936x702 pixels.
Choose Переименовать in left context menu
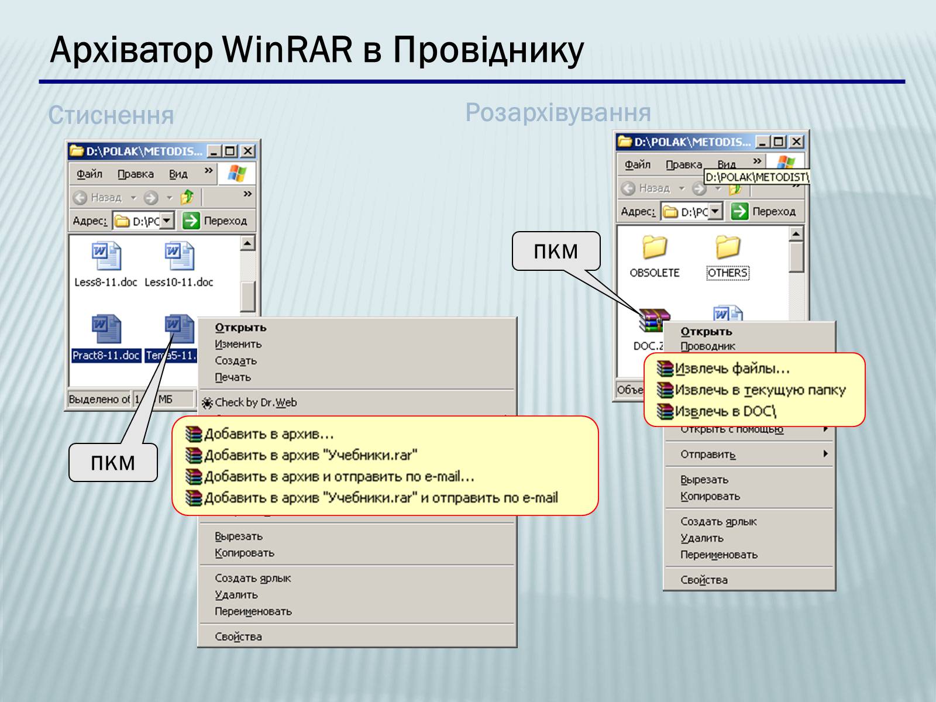[253, 611]
